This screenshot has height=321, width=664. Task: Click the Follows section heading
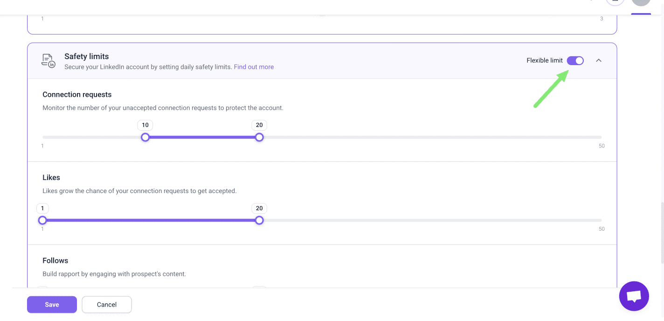tap(55, 261)
